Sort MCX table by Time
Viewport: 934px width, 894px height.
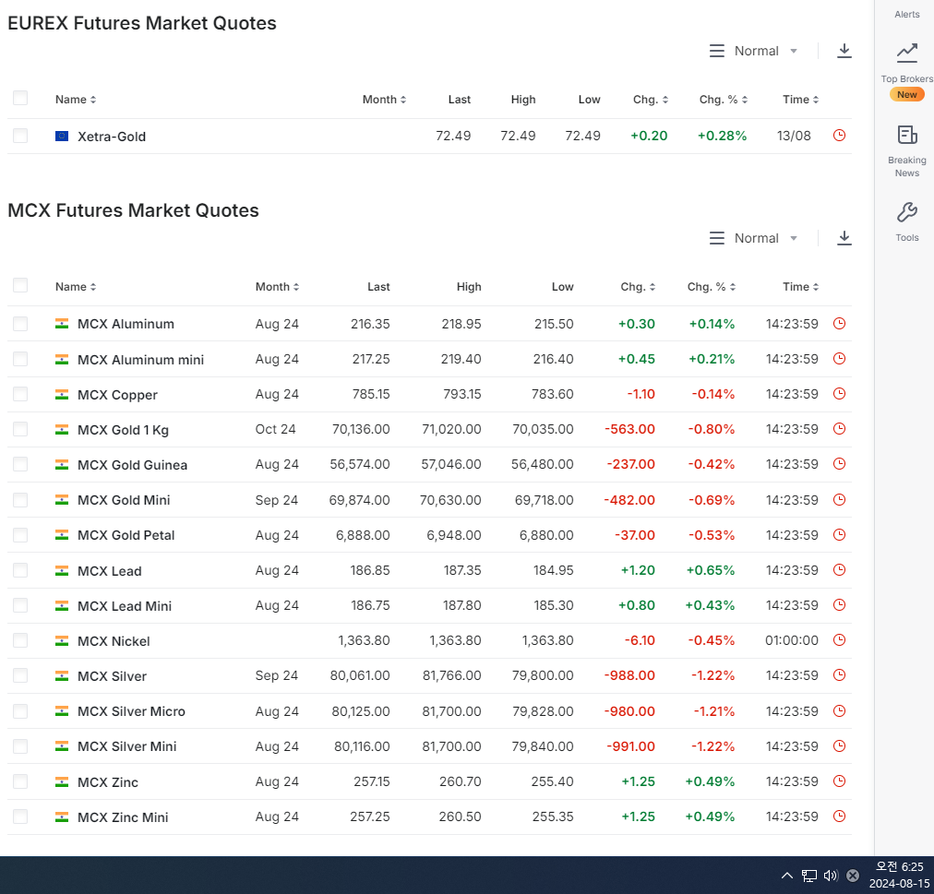[x=800, y=287]
